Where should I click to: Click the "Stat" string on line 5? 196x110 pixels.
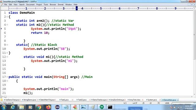click(x=72, y=29)
